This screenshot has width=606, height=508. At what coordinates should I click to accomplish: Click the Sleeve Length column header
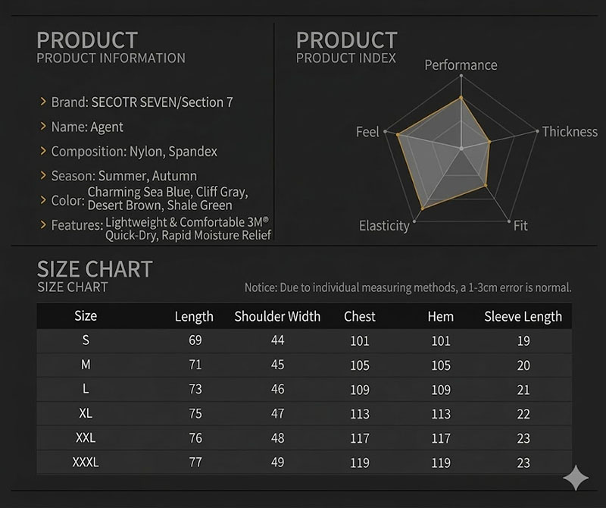[x=523, y=317]
